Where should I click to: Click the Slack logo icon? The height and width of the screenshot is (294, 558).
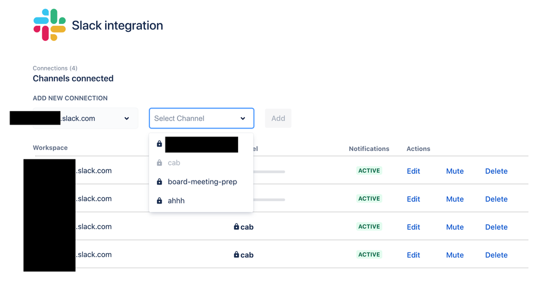[49, 25]
